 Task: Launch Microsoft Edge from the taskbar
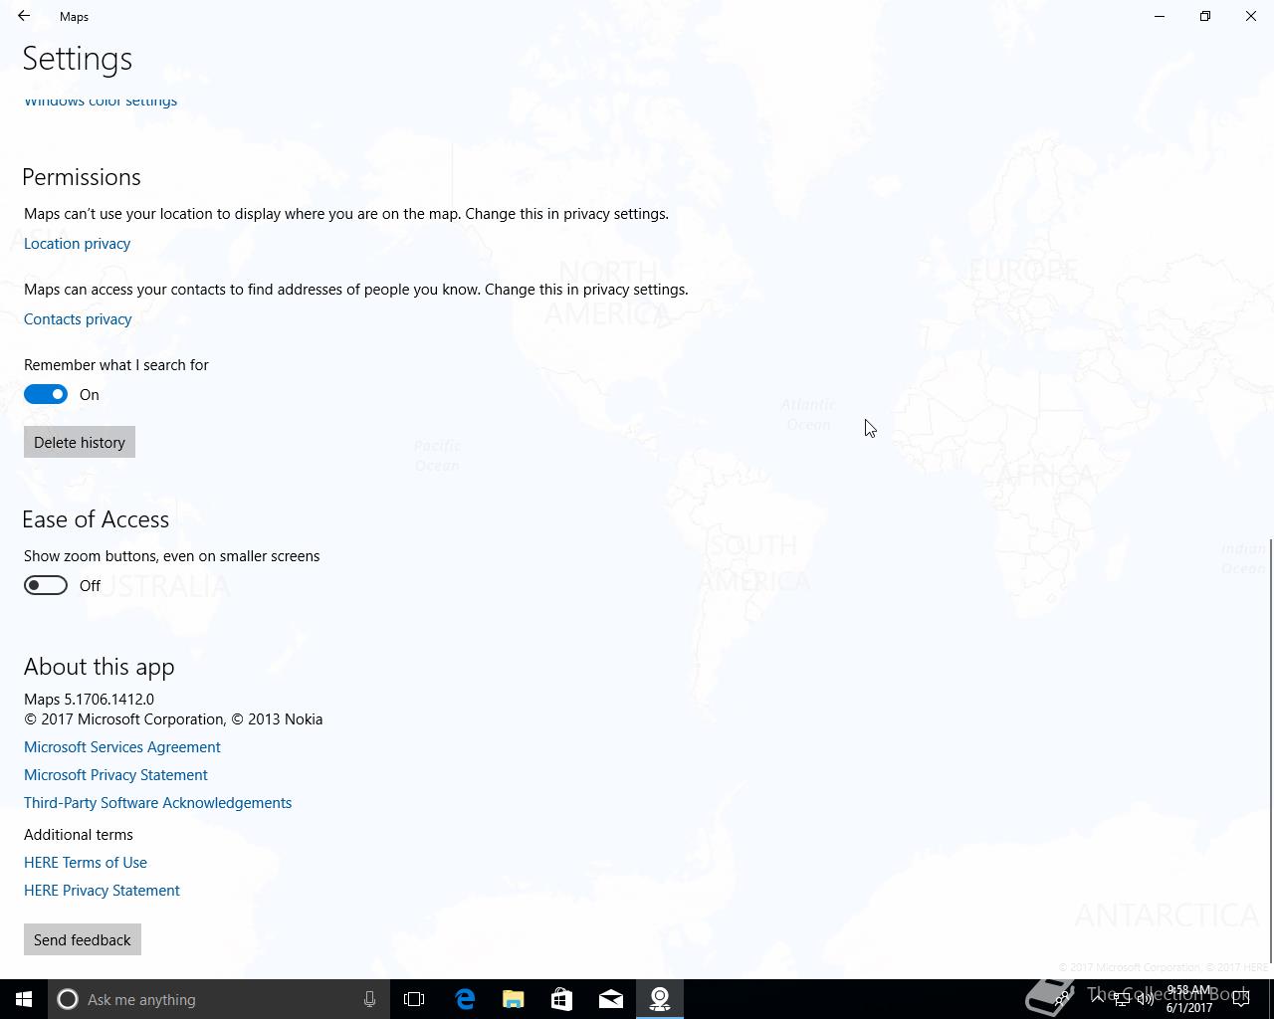coord(465,999)
